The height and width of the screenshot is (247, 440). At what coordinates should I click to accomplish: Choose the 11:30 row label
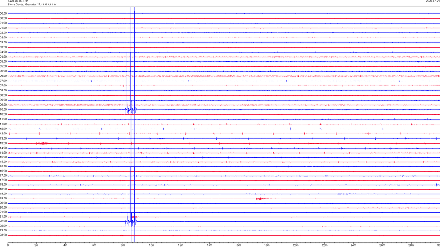click(3, 124)
